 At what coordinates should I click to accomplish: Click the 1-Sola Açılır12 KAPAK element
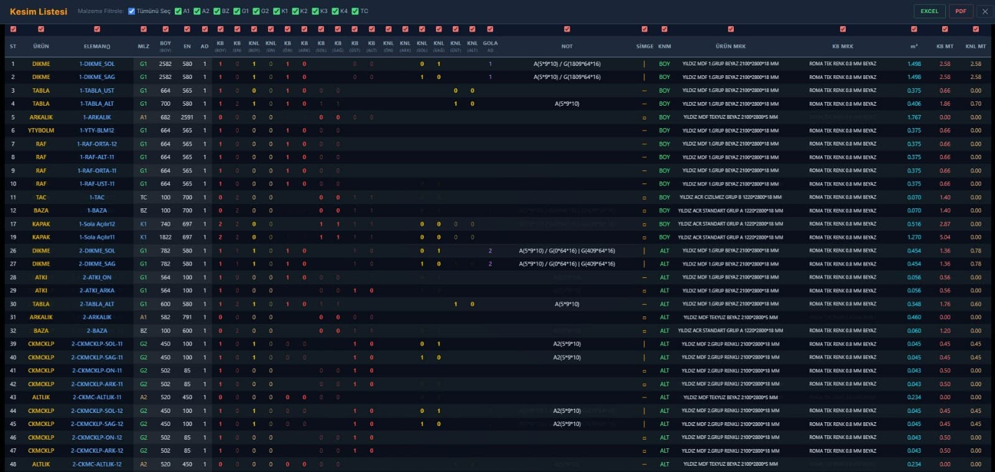tap(97, 224)
